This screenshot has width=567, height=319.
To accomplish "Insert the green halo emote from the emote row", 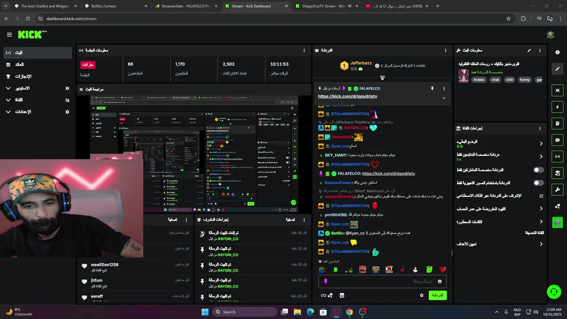I will (x=429, y=269).
